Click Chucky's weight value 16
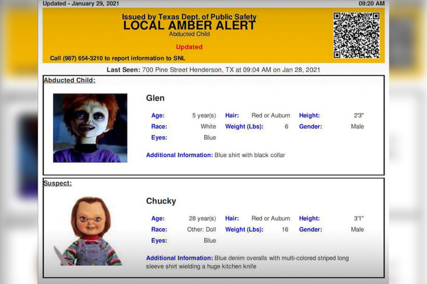427x284 pixels. (x=285, y=229)
